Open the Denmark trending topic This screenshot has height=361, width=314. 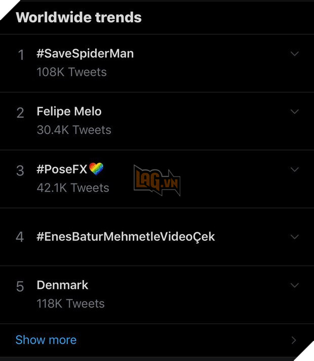tap(62, 285)
